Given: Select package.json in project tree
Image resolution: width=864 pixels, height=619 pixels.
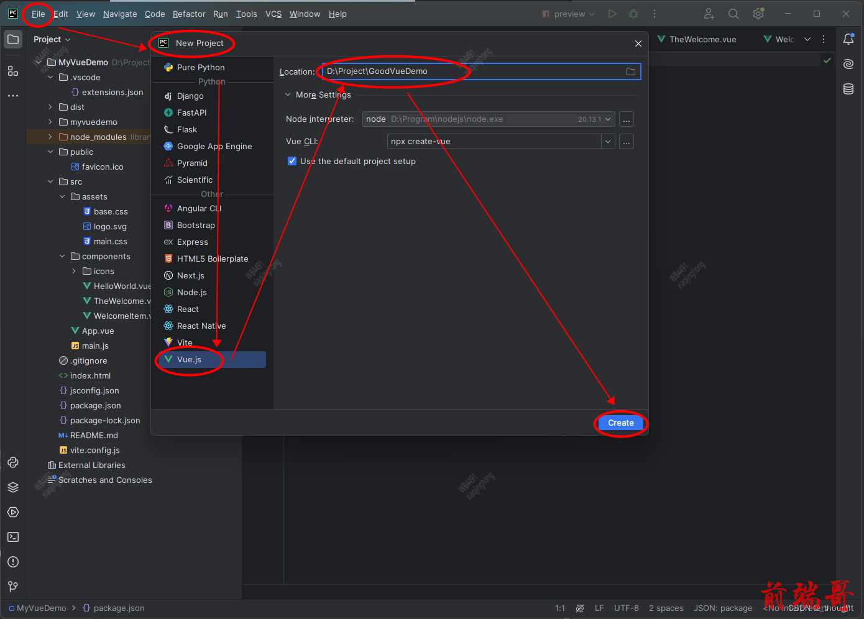Looking at the screenshot, I should (95, 405).
